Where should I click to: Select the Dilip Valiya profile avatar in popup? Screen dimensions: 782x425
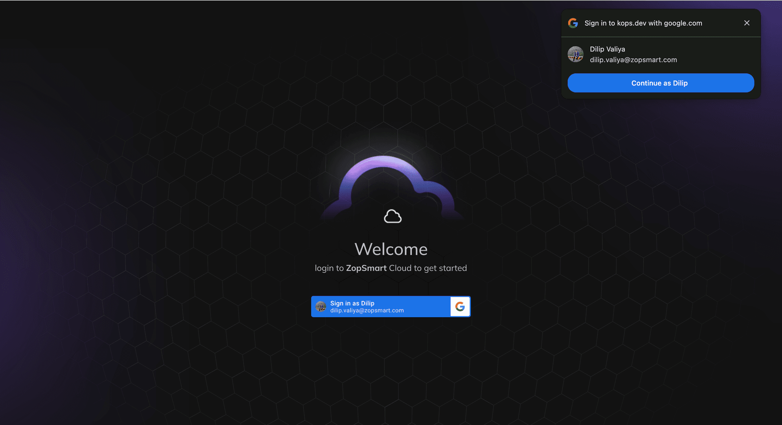coord(576,54)
